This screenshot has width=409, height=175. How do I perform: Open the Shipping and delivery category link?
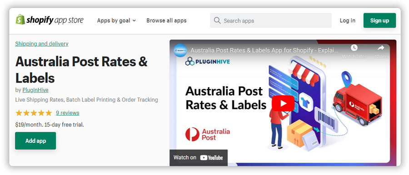tap(42, 44)
